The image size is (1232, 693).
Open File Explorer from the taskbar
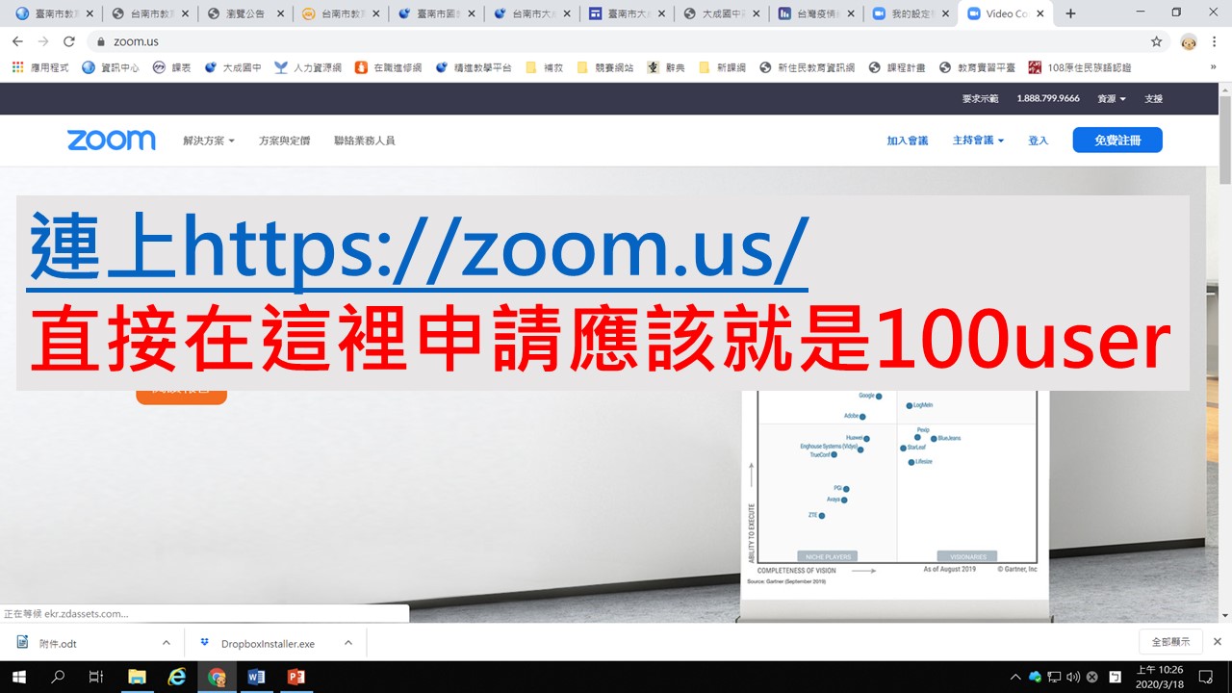tap(137, 677)
